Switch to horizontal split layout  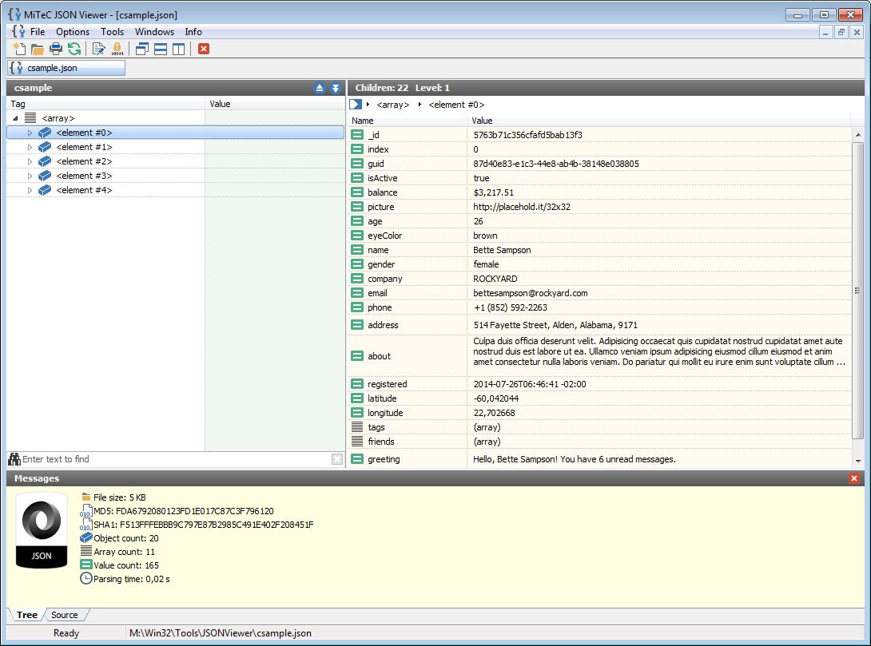(x=160, y=49)
